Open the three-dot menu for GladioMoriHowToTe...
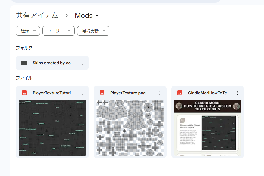 (x=238, y=93)
